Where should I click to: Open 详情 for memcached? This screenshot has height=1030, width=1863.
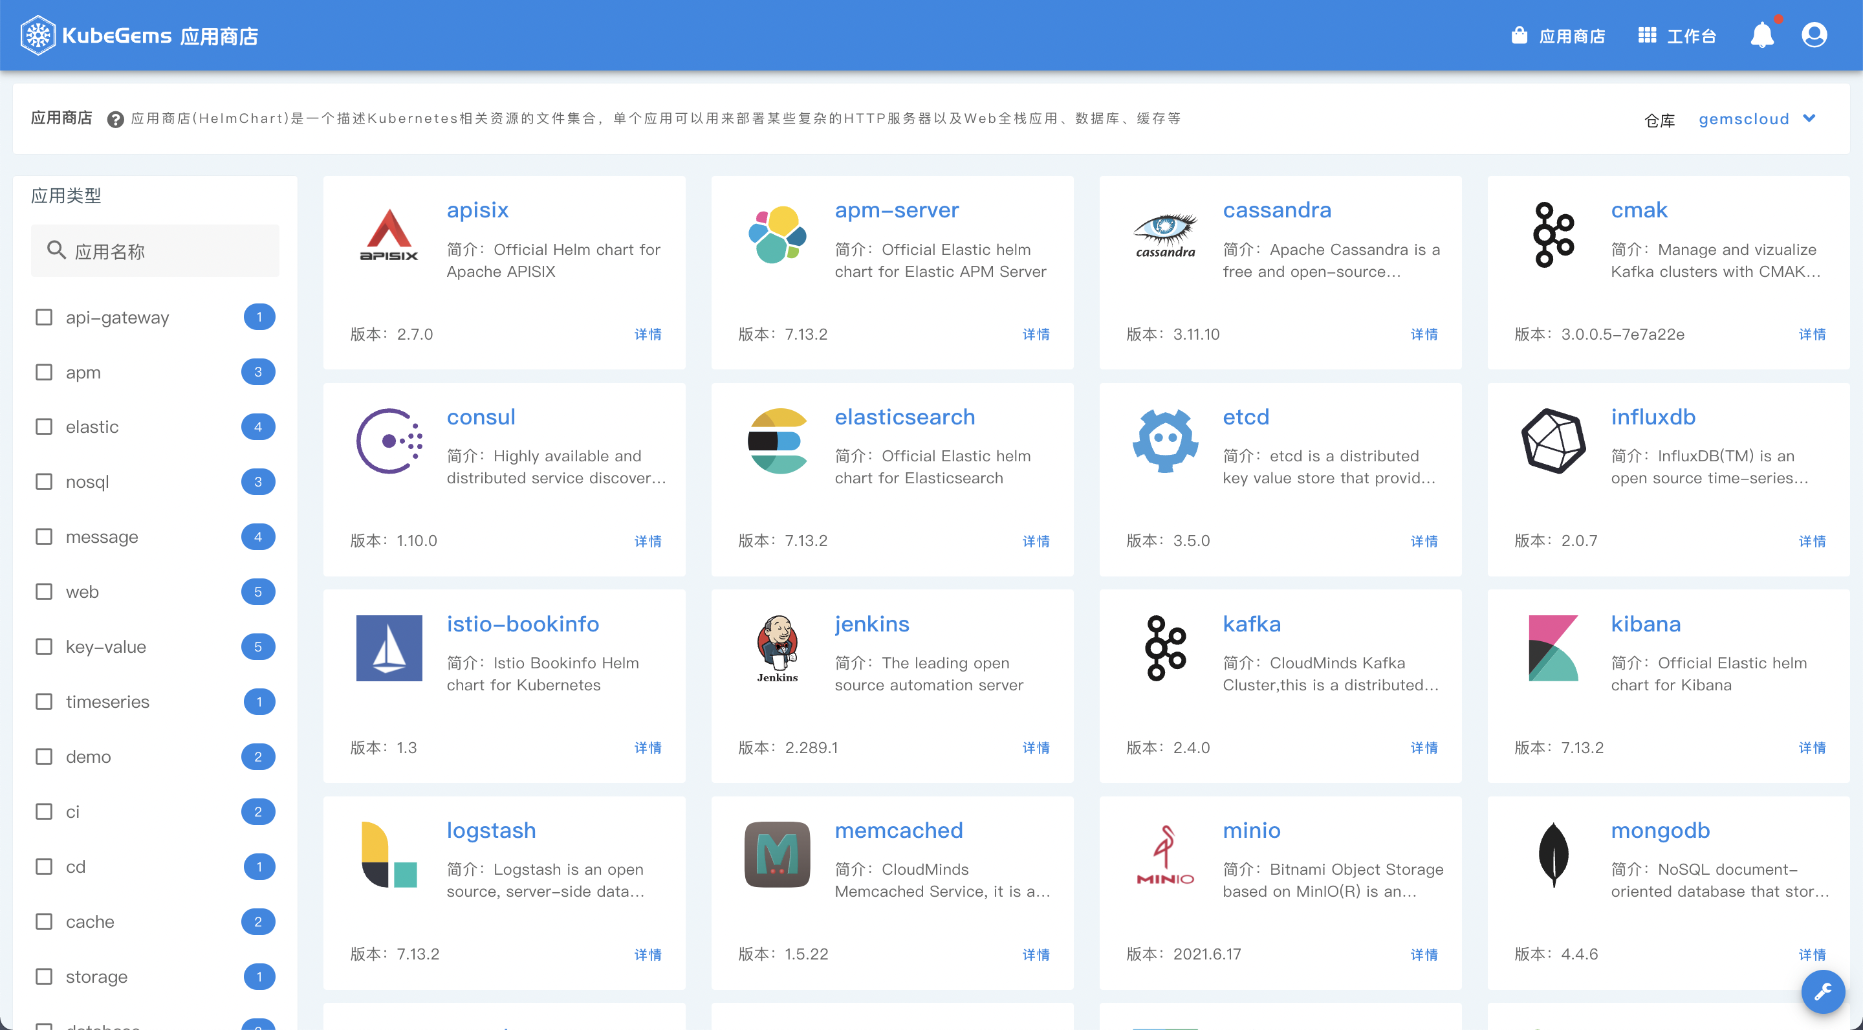[x=1036, y=954]
